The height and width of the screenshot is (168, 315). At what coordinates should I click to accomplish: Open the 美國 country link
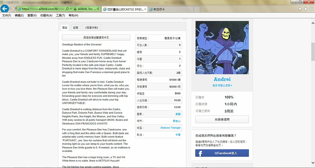point(178,114)
